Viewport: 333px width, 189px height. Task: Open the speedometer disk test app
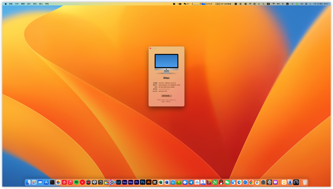pos(296,182)
